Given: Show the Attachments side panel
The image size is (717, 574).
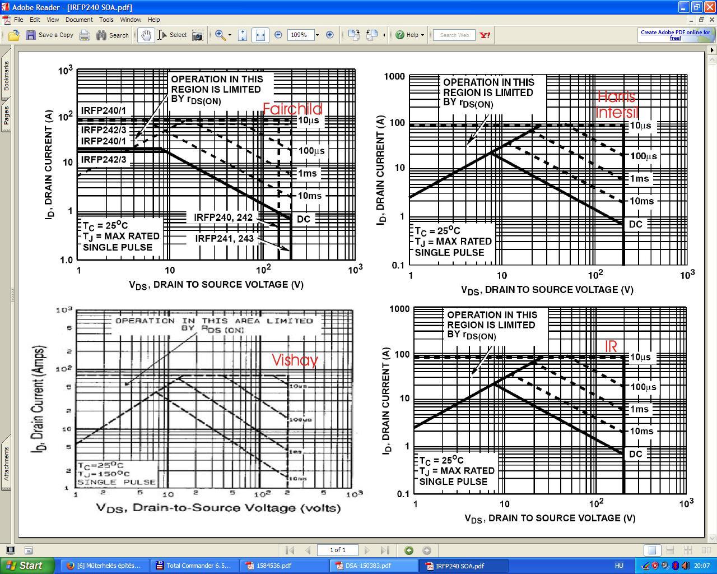Looking at the screenshot, I should 6,464.
